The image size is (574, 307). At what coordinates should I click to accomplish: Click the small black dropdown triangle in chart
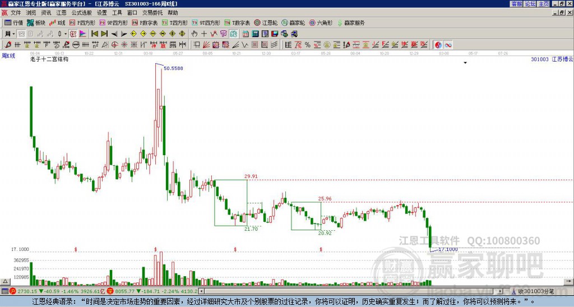(465, 63)
